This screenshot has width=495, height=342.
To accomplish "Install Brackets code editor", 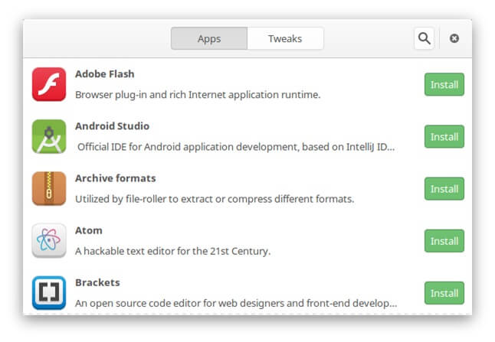I will click(444, 293).
